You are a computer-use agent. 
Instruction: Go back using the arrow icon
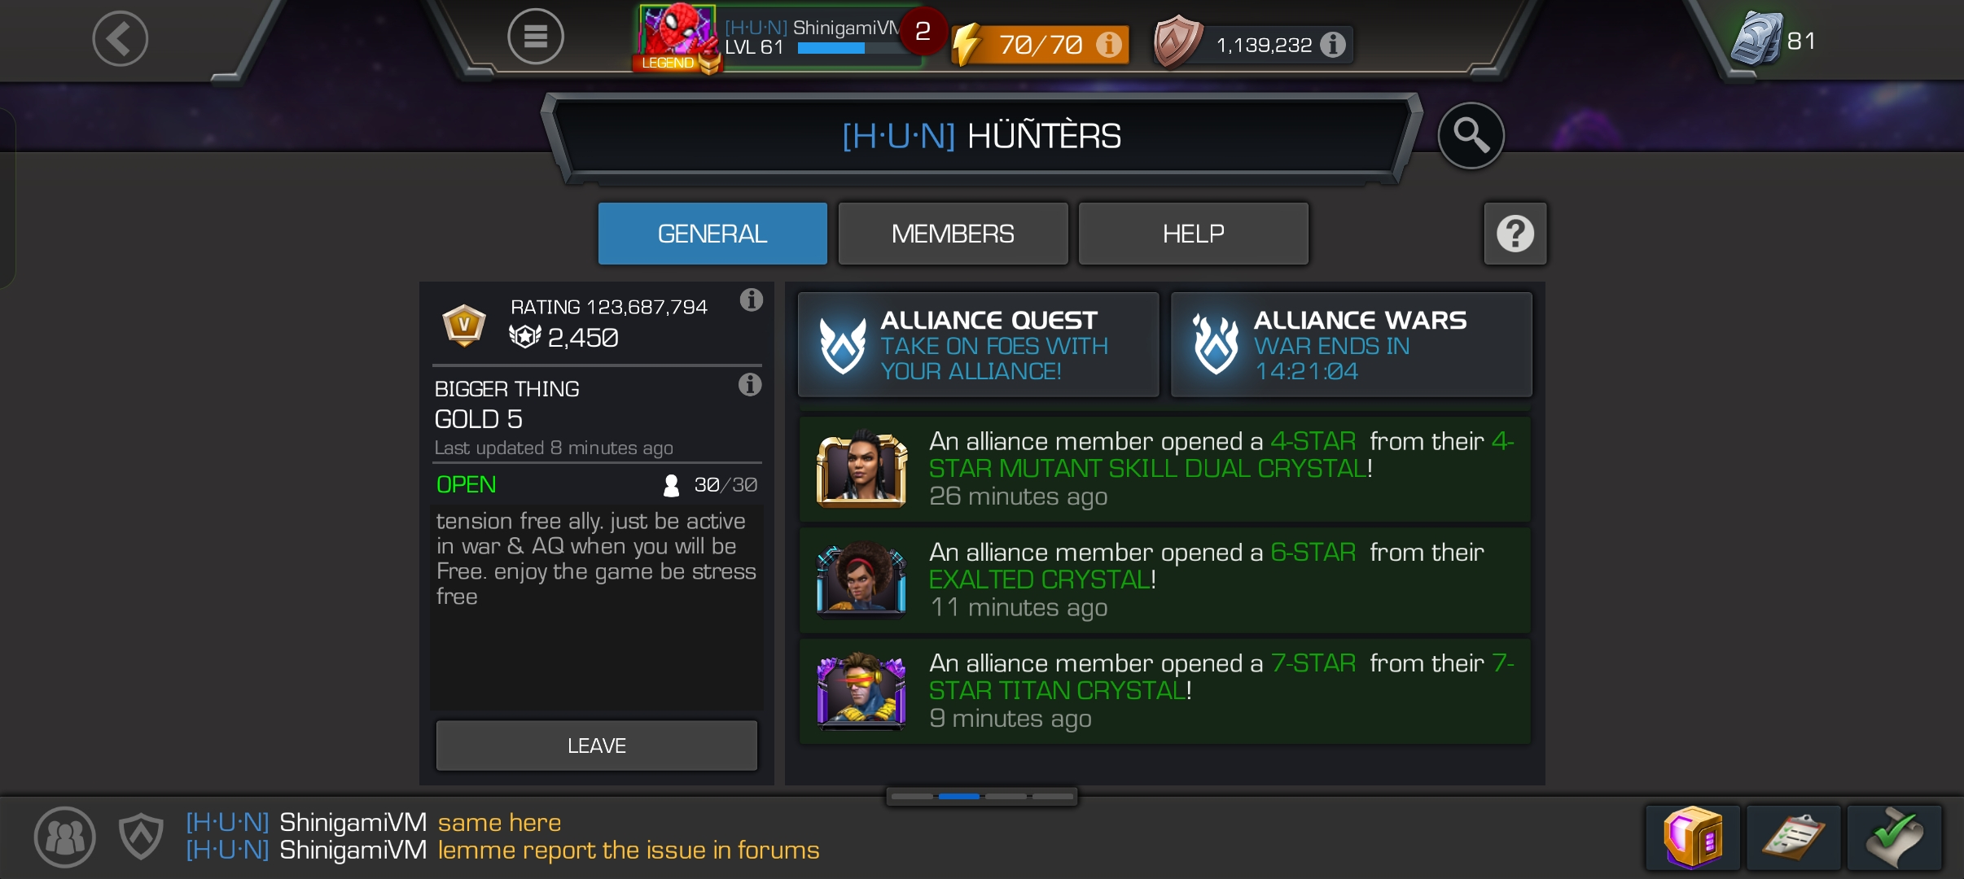(120, 38)
